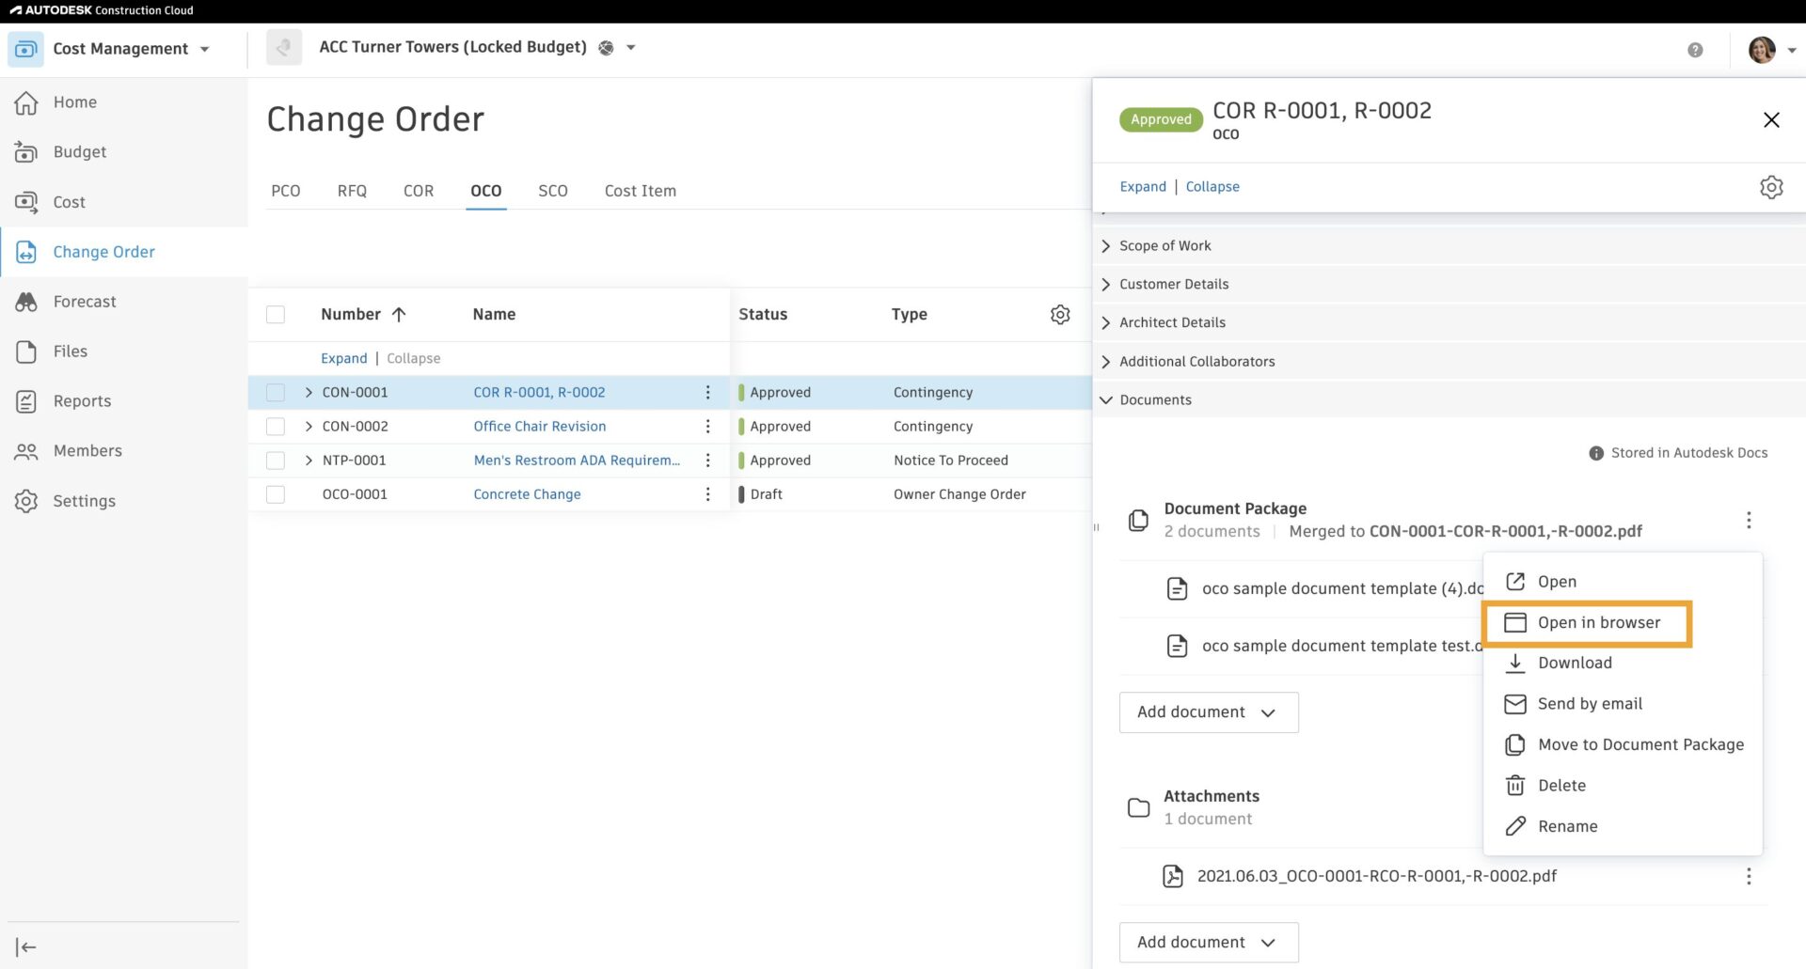Open details panel settings gear
The image size is (1806, 969).
[1771, 187]
